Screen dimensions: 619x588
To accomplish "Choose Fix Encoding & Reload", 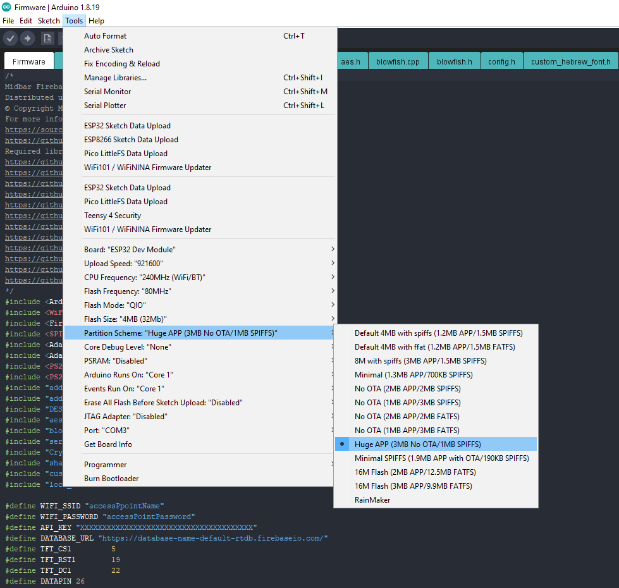I will click(x=200, y=63).
